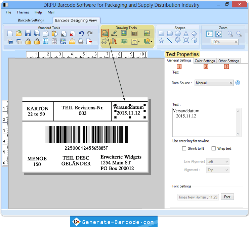Select the green WordArt W tool
This screenshot has height=227, width=250.
(124, 42)
